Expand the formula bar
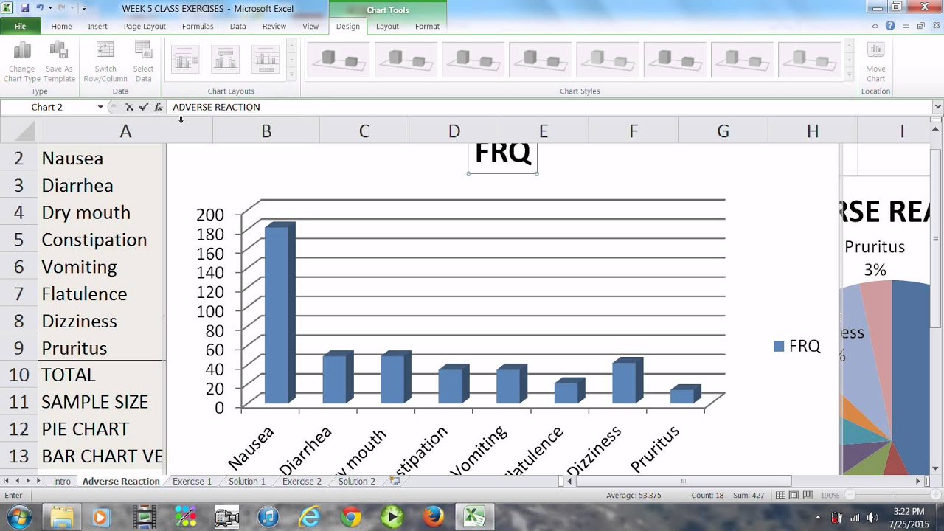 tap(938, 107)
